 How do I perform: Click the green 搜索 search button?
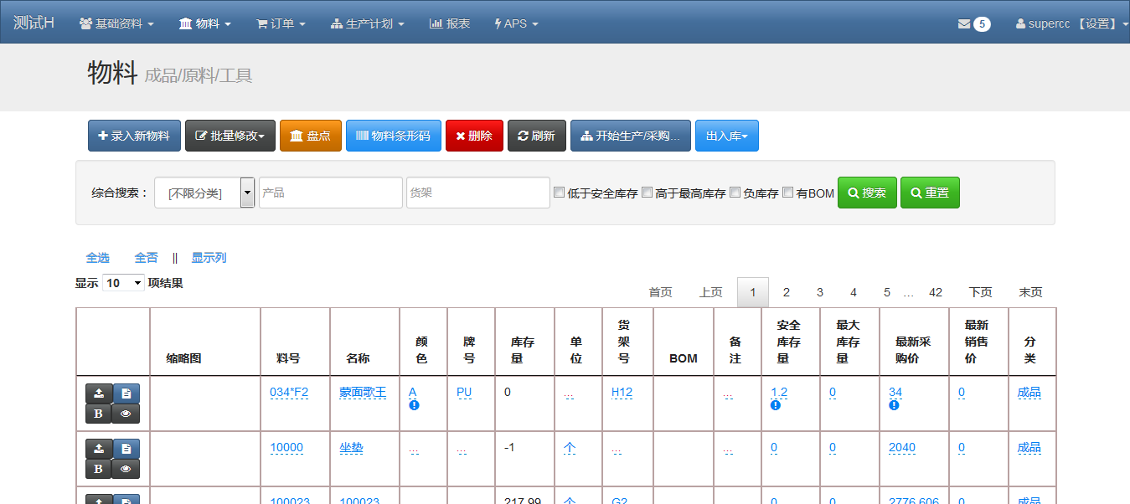(x=867, y=193)
